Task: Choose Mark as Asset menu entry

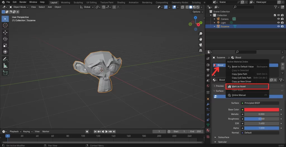Action: (247, 87)
